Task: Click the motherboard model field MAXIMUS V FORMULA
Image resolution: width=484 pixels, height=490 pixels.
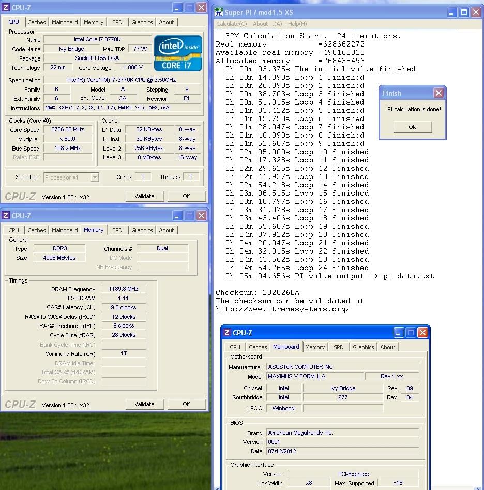Action: coord(315,376)
